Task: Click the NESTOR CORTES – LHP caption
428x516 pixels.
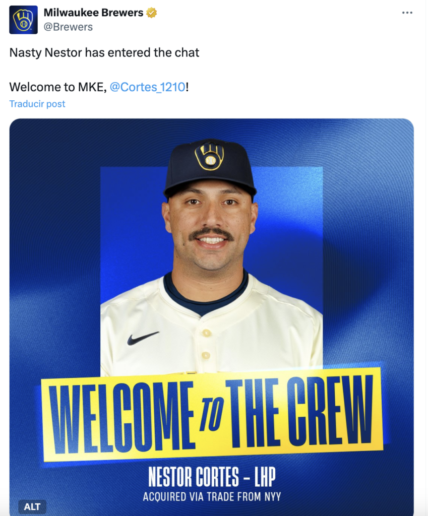Action: (212, 477)
